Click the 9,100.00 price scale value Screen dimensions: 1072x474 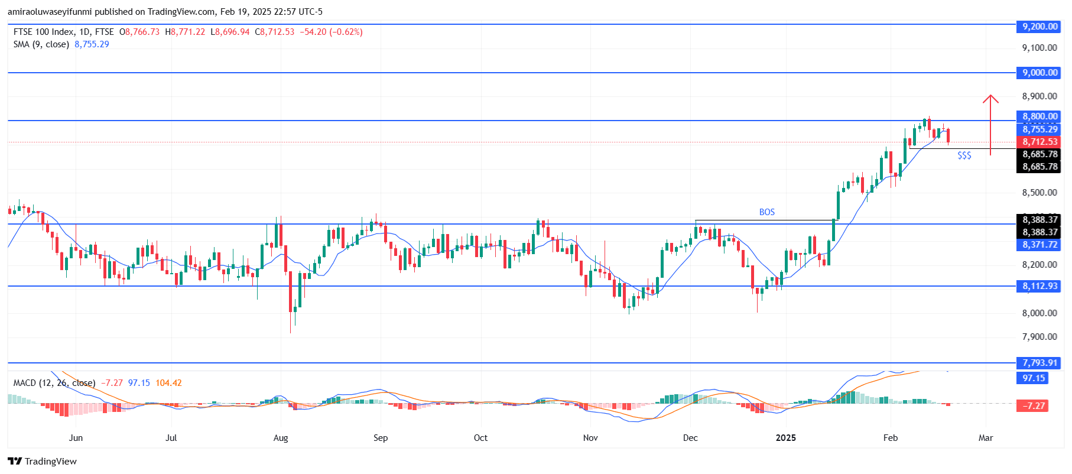pyautogui.click(x=1039, y=48)
